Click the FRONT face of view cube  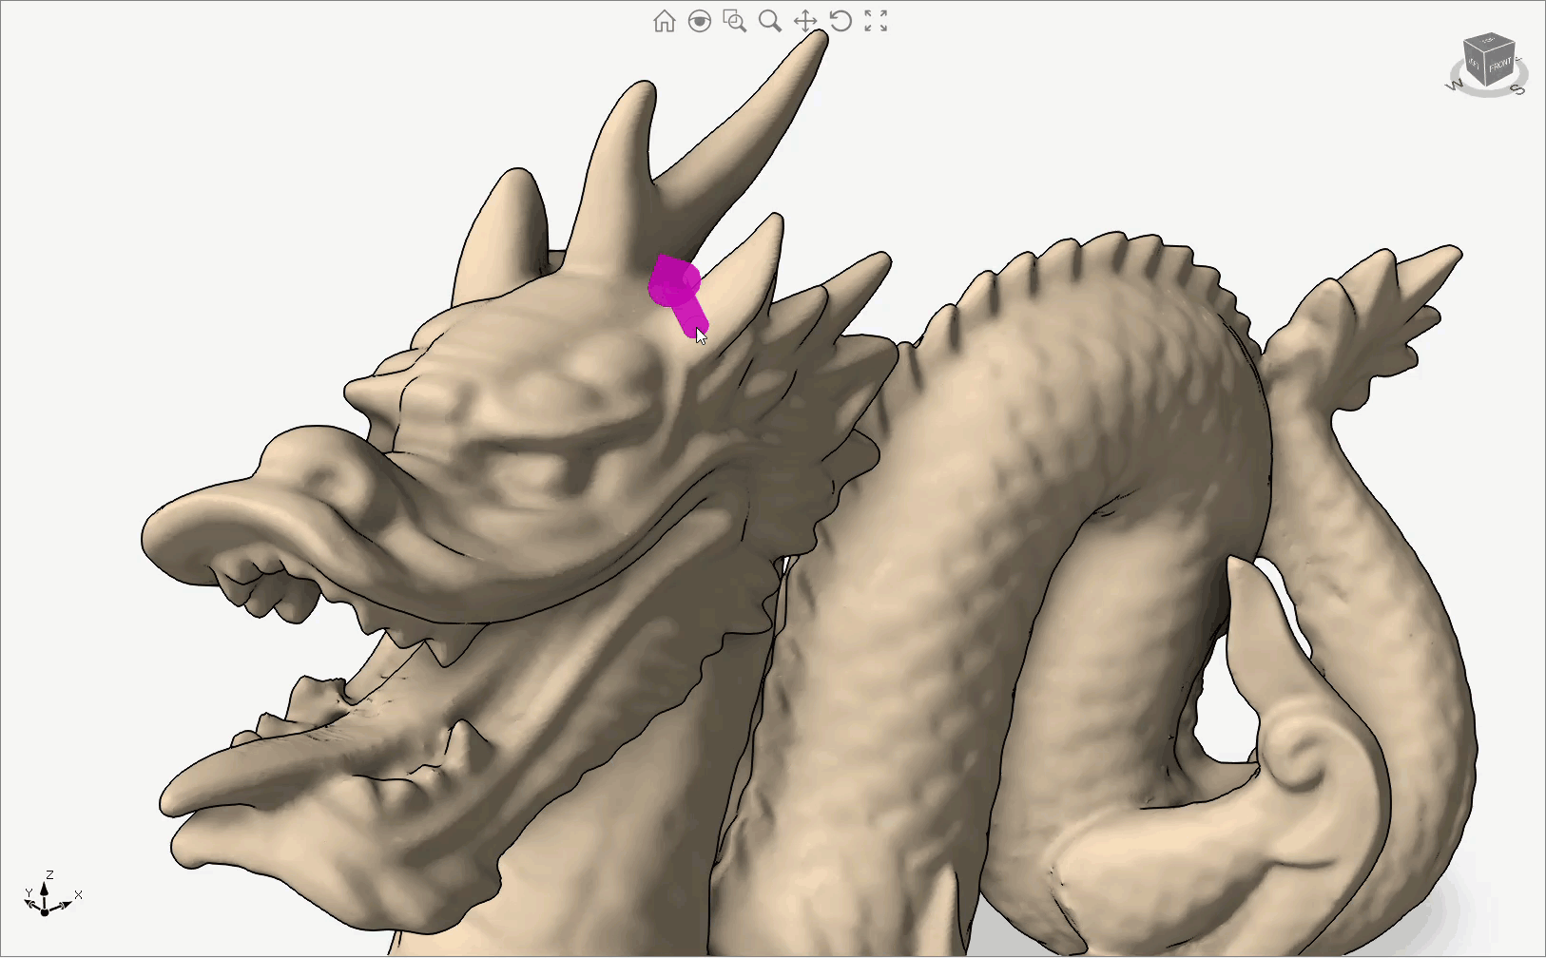[1499, 66]
